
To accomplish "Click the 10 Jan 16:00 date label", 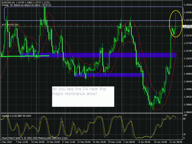I will click(160, 142).
